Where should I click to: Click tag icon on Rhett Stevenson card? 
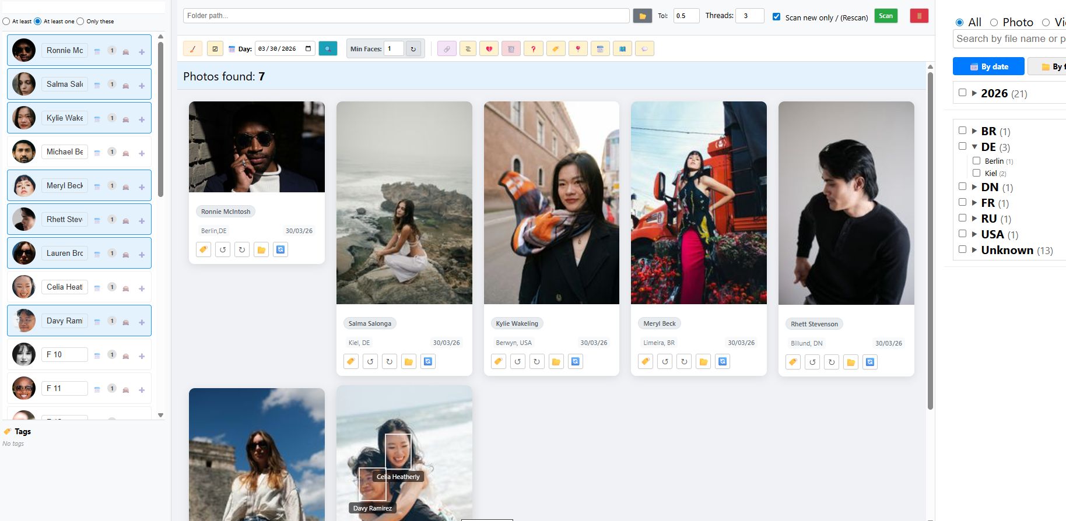coord(793,362)
